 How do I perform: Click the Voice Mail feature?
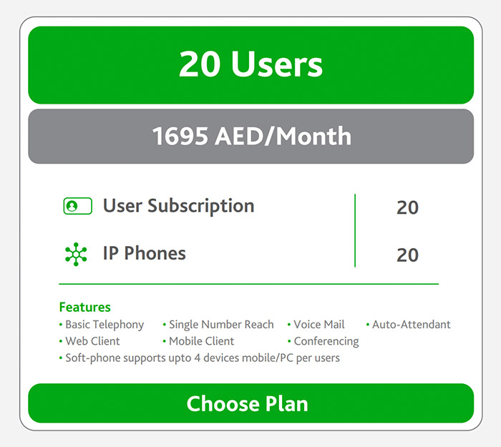(x=319, y=325)
